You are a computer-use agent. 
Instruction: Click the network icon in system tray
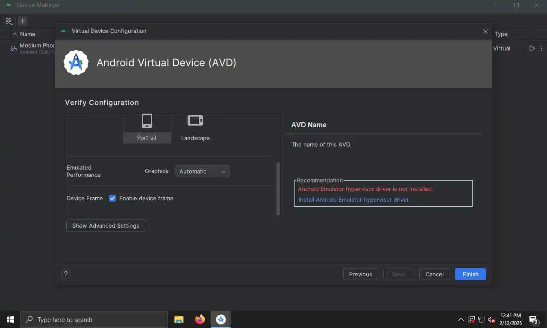point(482,319)
